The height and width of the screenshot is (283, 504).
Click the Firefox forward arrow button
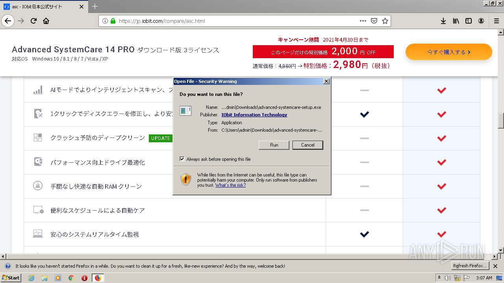(x=21, y=21)
